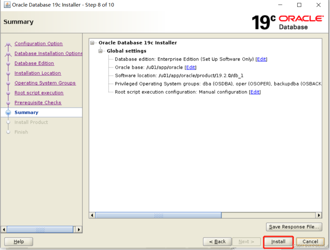Click the Summary step circle icon
The image size is (330, 250).
point(8,112)
